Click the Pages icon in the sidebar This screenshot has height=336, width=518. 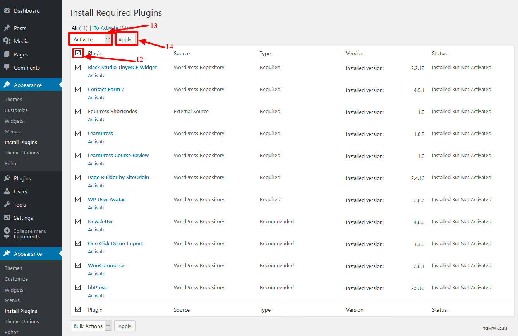(7, 54)
